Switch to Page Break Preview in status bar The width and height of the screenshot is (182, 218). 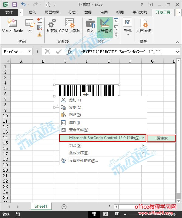117,214
